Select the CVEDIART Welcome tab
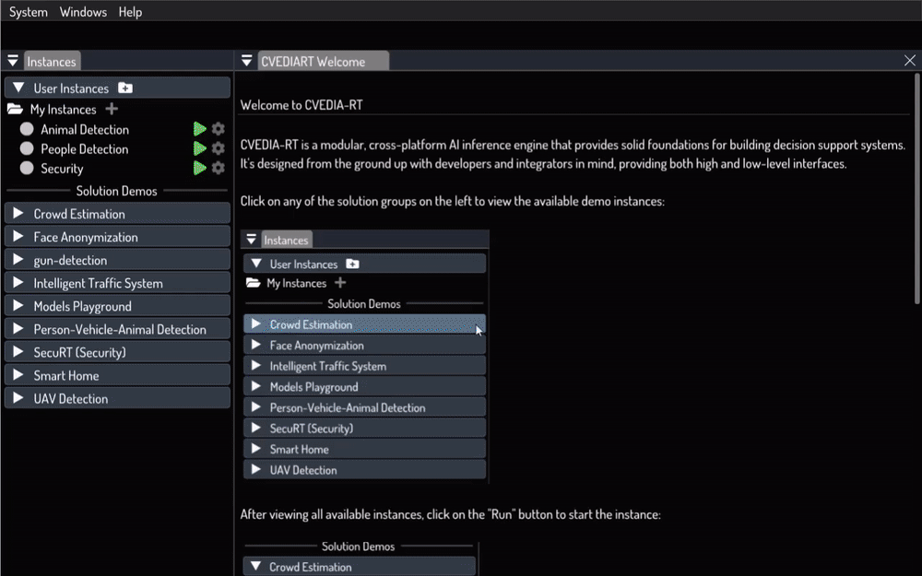Image resolution: width=922 pixels, height=576 pixels. [x=323, y=61]
